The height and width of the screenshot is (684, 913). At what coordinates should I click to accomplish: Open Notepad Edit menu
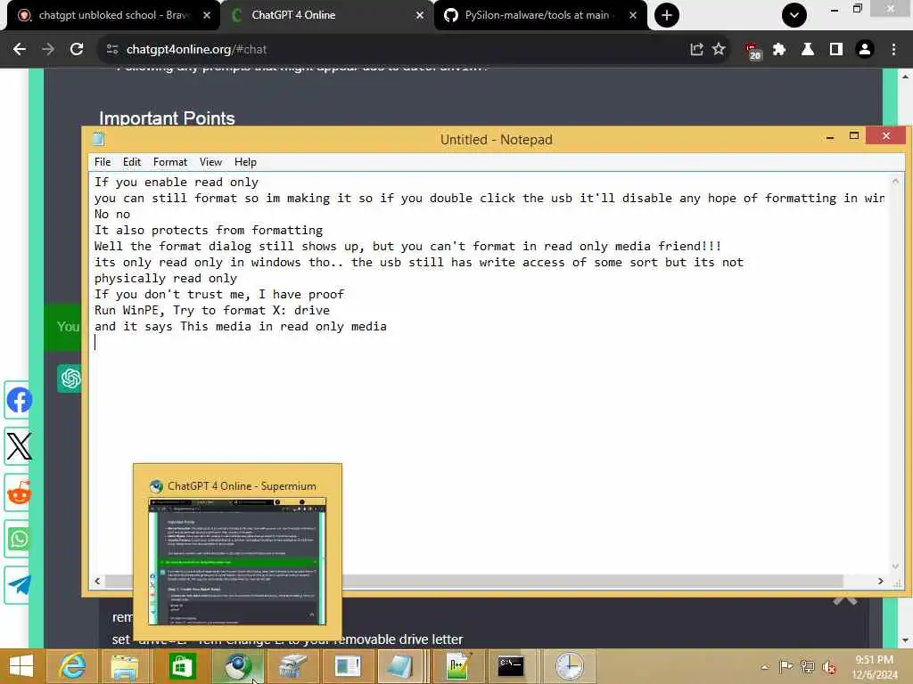tap(132, 162)
